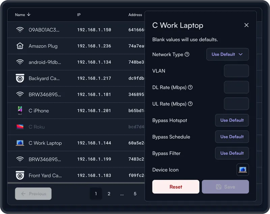Select the C Work Laptop row name
The image size is (270, 214).
pyautogui.click(x=45, y=143)
